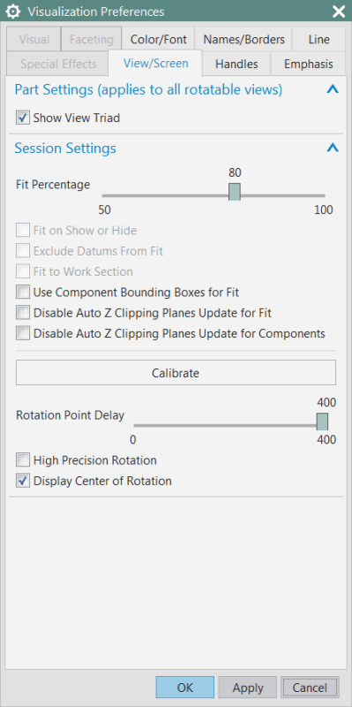
Task: Confirm settings with the OK button
Action: (x=185, y=688)
